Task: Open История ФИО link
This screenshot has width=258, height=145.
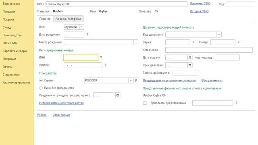Action: 199,11
